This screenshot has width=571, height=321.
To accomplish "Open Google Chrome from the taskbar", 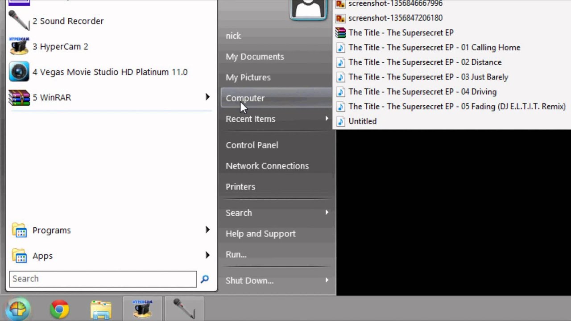I will (59, 309).
